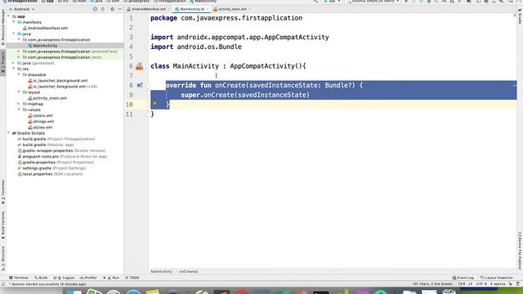Open build.gradle (Module: app)
The height and width of the screenshot is (294, 523).
tap(46, 145)
